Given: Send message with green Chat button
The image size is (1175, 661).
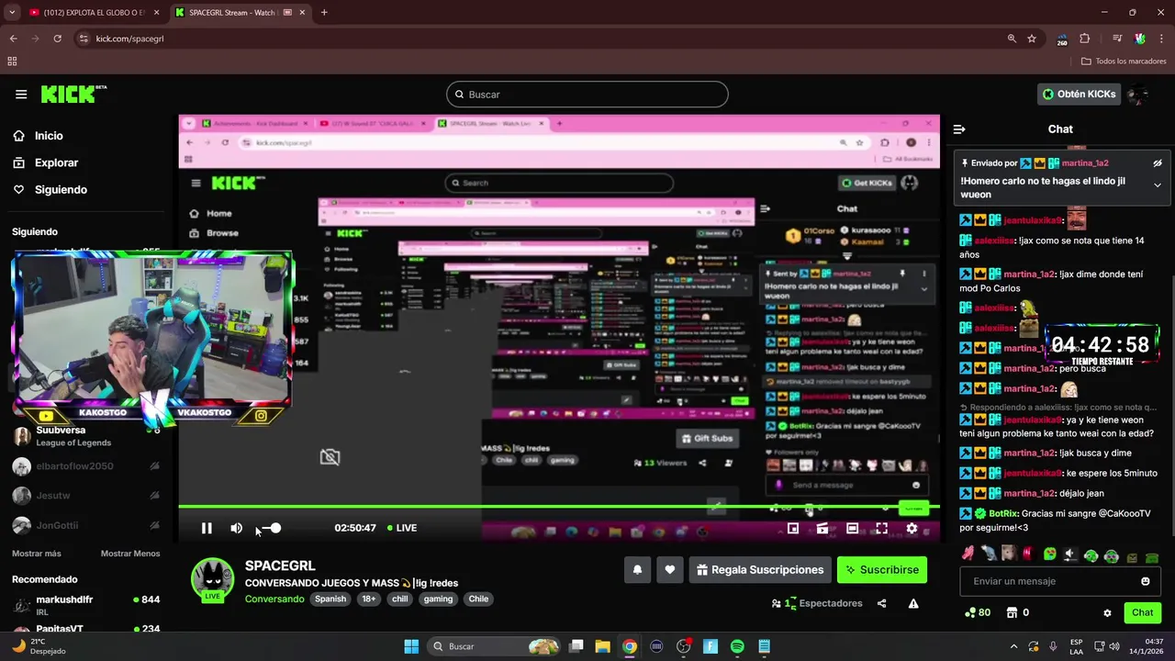Looking at the screenshot, I should (1143, 612).
